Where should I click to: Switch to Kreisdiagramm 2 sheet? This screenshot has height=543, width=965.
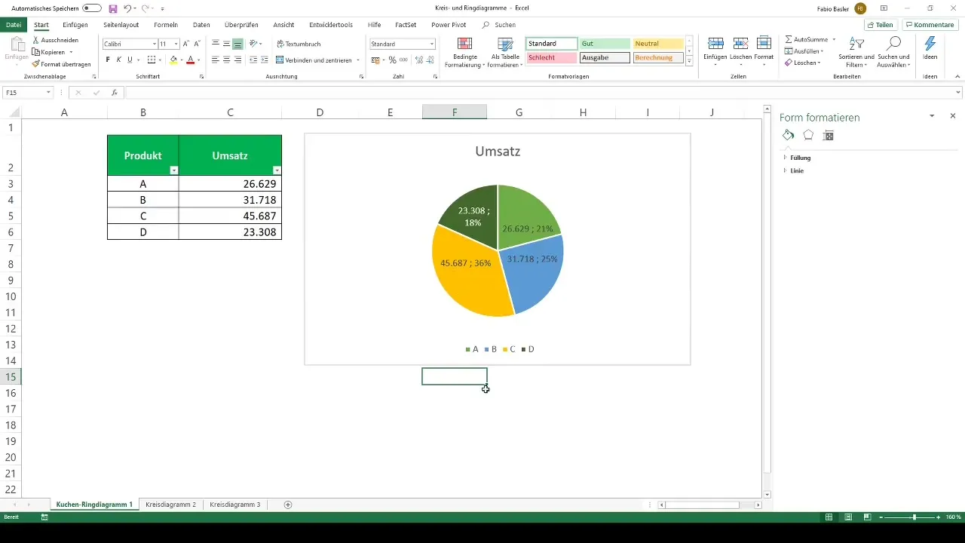(171, 505)
